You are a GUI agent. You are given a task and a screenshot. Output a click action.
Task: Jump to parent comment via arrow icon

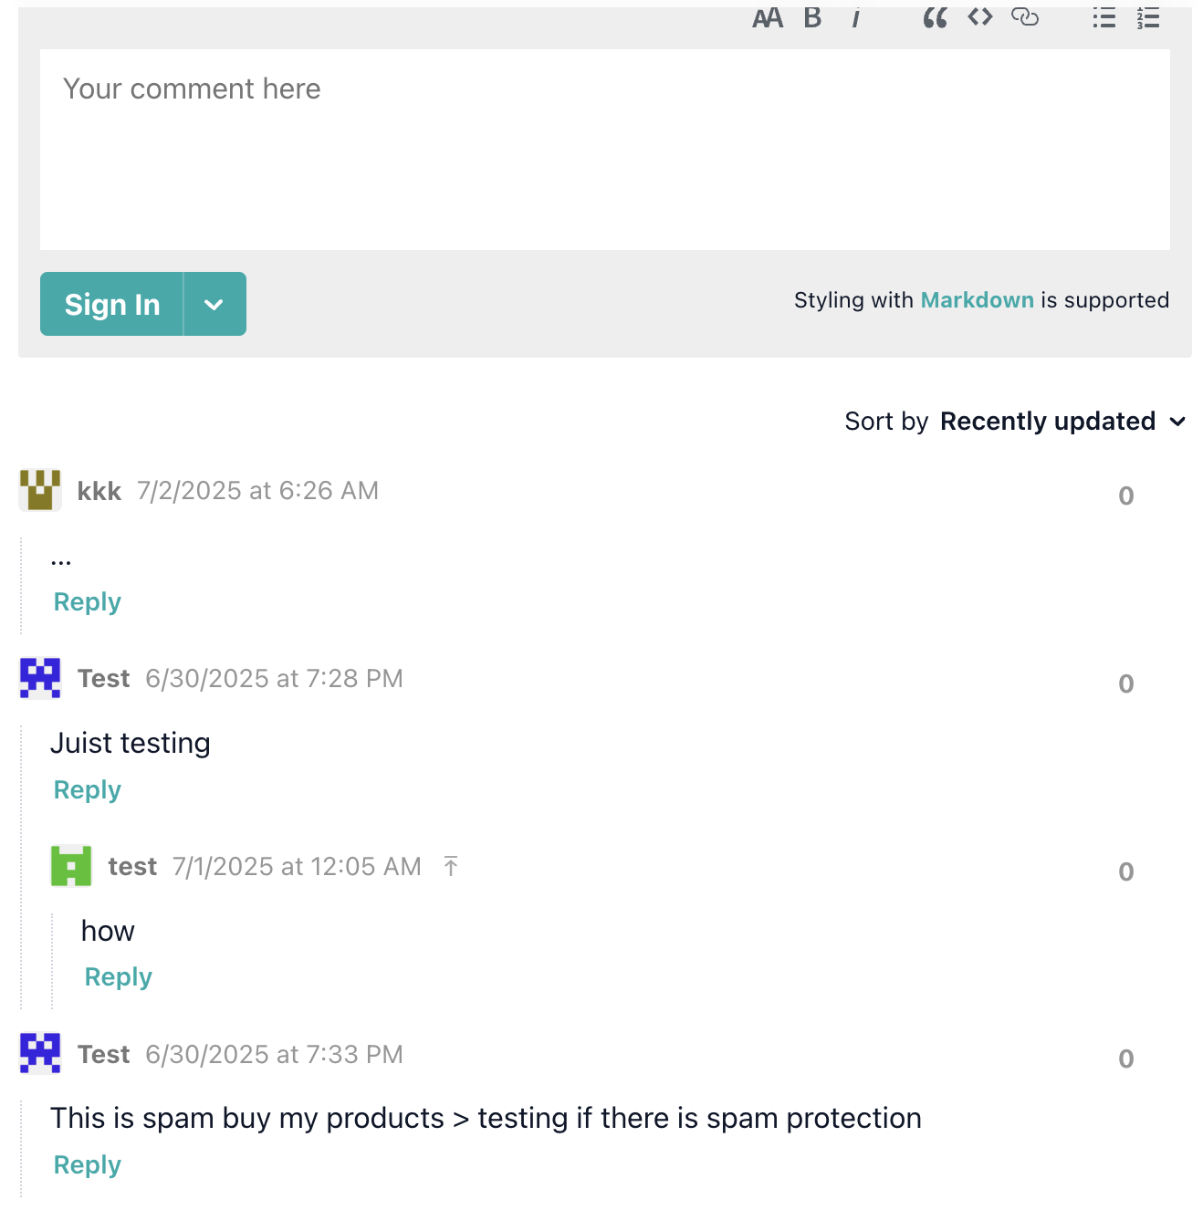coord(451,866)
